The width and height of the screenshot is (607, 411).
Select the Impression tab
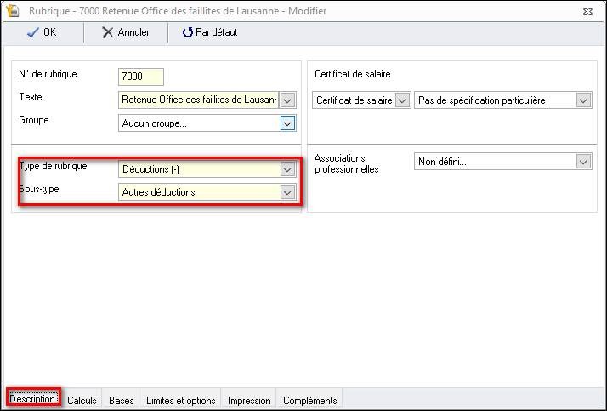[x=249, y=400]
